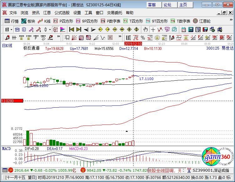
Task: Click the yellow diamond left-arrow icon
Action: pos(100,29)
